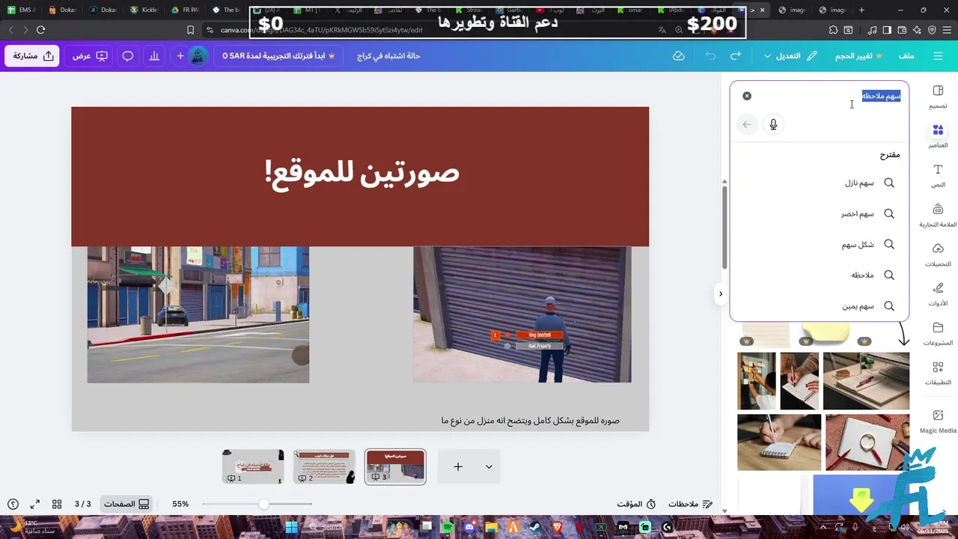The image size is (958, 539).
Task: Open the Text (النص) sidebar panel
Action: [938, 176]
